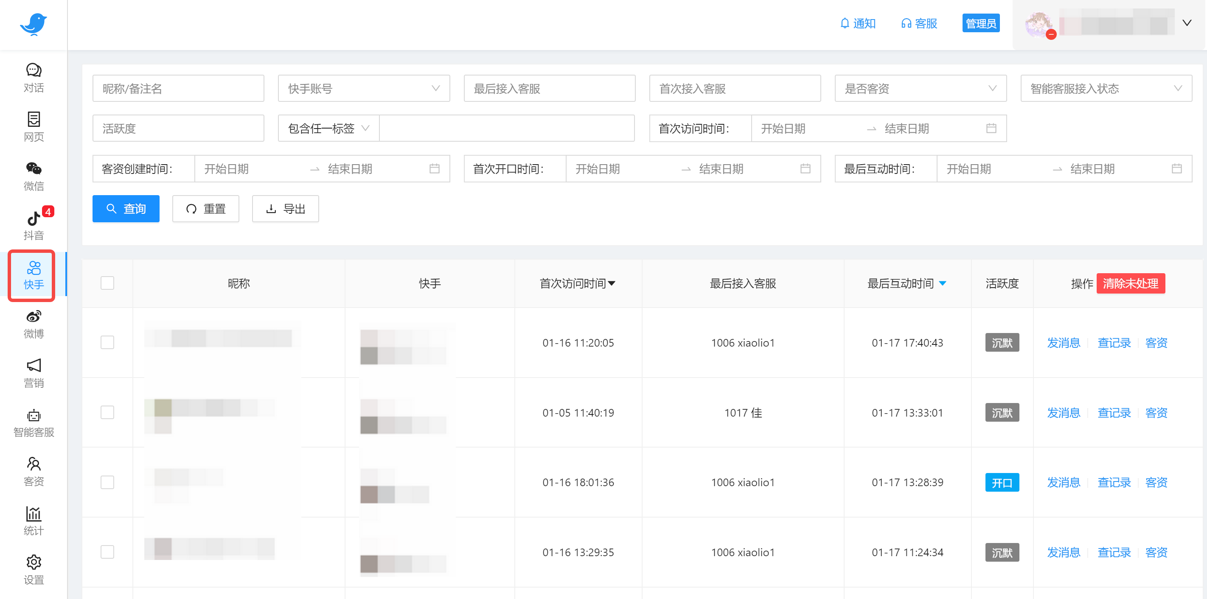
Task: Check the checkbox for the first table row
Action: pyautogui.click(x=107, y=342)
